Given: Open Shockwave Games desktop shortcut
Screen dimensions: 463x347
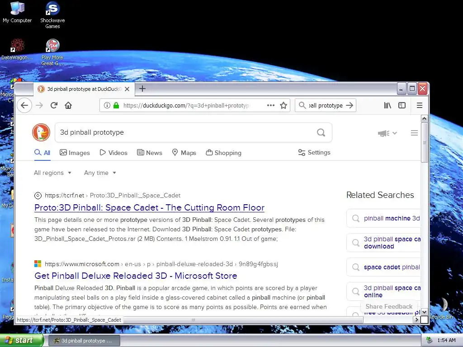Looking at the screenshot, I should pyautogui.click(x=52, y=15).
